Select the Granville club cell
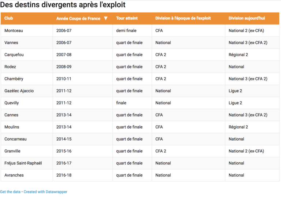The width and height of the screenshot is (281, 200). (12, 151)
